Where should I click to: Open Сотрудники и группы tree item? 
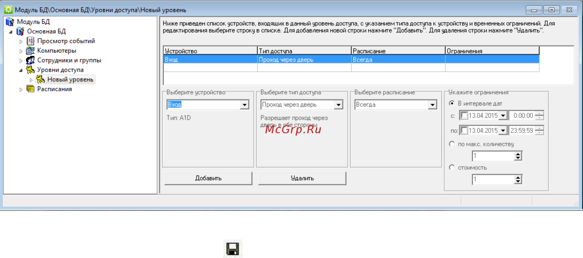tap(69, 60)
